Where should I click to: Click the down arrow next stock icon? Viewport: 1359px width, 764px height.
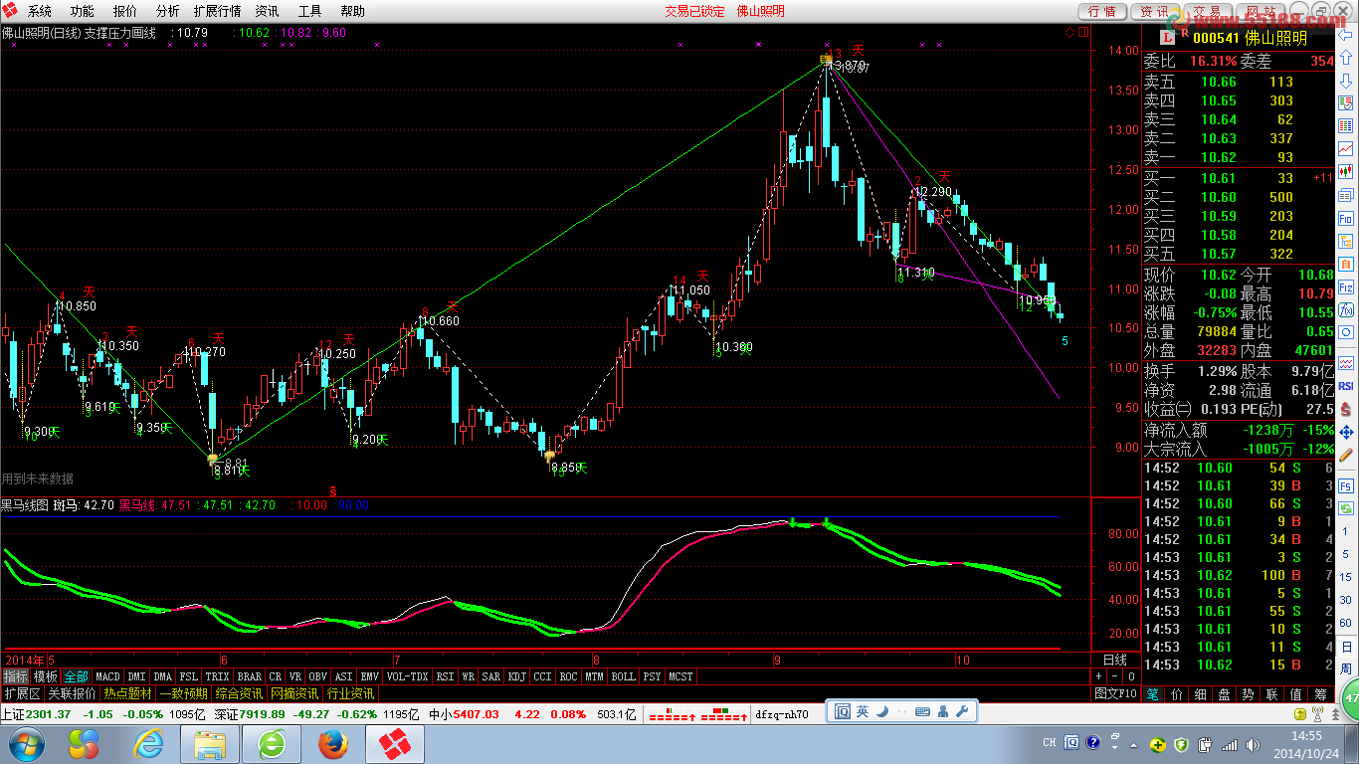1346,80
